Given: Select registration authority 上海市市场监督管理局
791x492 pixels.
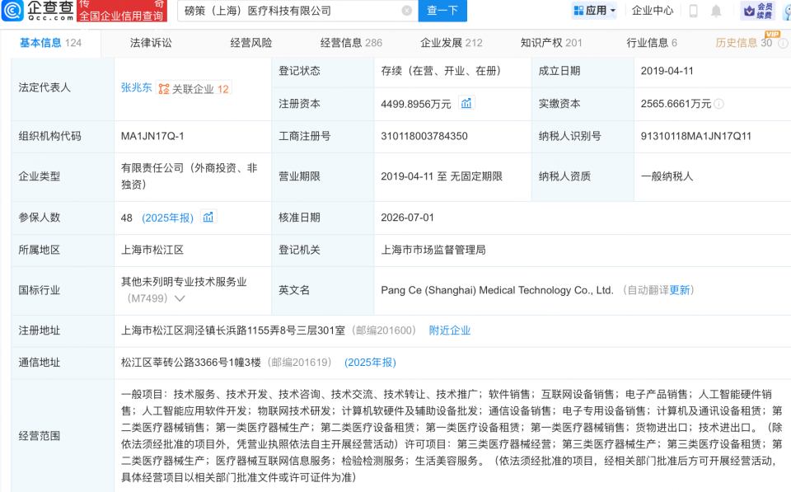Looking at the screenshot, I should [433, 250].
